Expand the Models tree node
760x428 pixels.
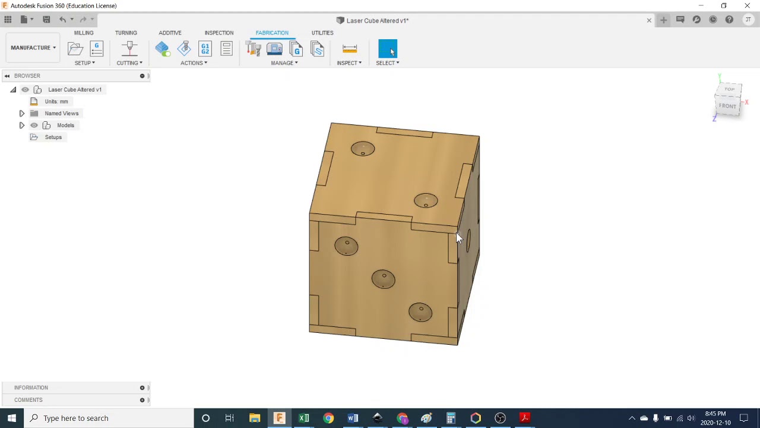click(22, 125)
